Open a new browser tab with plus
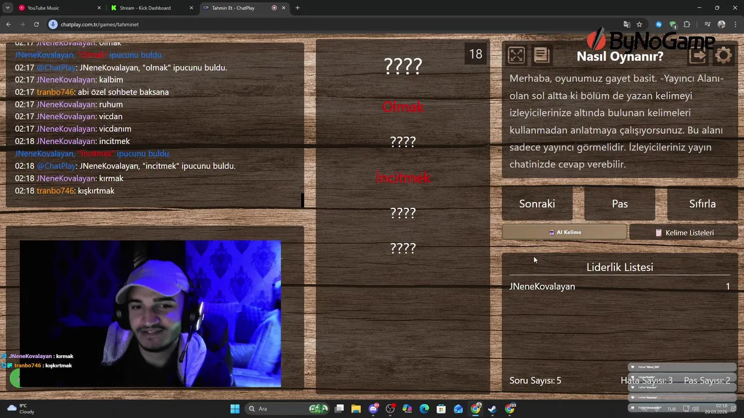The image size is (744, 418). coord(297,8)
